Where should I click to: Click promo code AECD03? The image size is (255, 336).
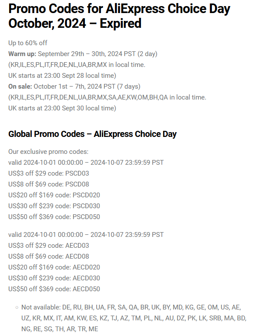point(77,246)
